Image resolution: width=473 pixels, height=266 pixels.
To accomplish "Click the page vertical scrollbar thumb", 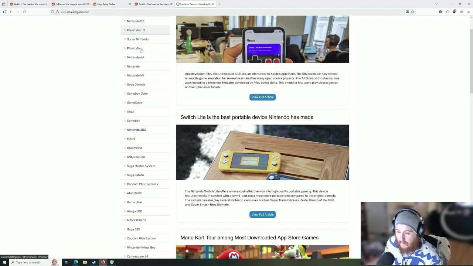I will point(471,61).
